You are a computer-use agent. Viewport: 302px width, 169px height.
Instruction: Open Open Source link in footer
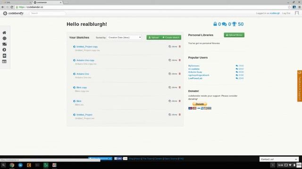tap(171, 159)
